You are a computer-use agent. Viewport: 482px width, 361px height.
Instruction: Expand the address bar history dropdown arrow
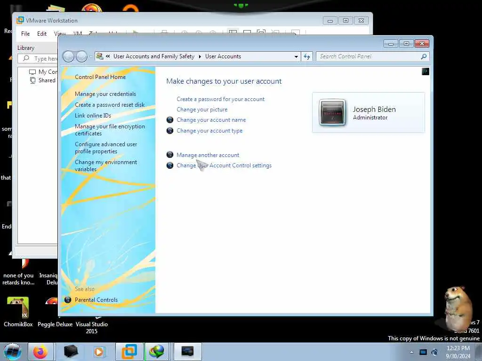click(296, 56)
